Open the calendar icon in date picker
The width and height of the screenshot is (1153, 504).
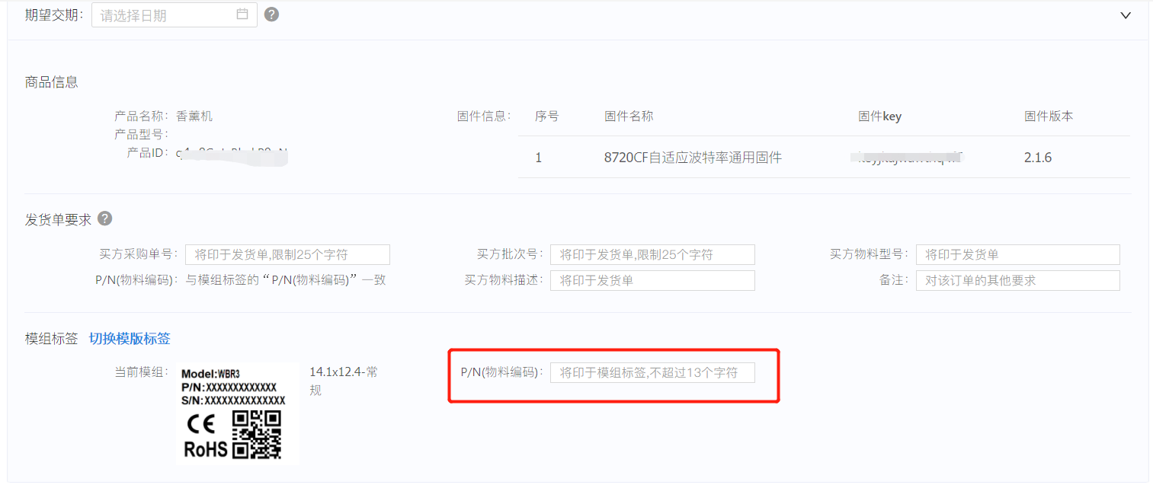click(x=242, y=14)
